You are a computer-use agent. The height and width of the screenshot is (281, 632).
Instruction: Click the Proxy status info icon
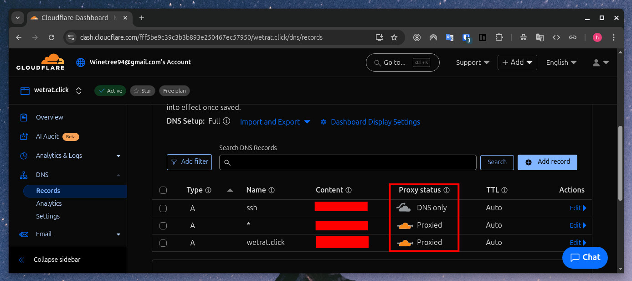447,190
